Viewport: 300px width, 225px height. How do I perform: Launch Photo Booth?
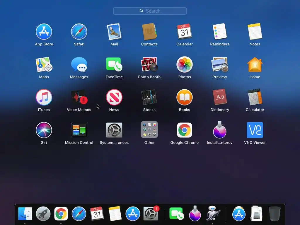tap(149, 64)
